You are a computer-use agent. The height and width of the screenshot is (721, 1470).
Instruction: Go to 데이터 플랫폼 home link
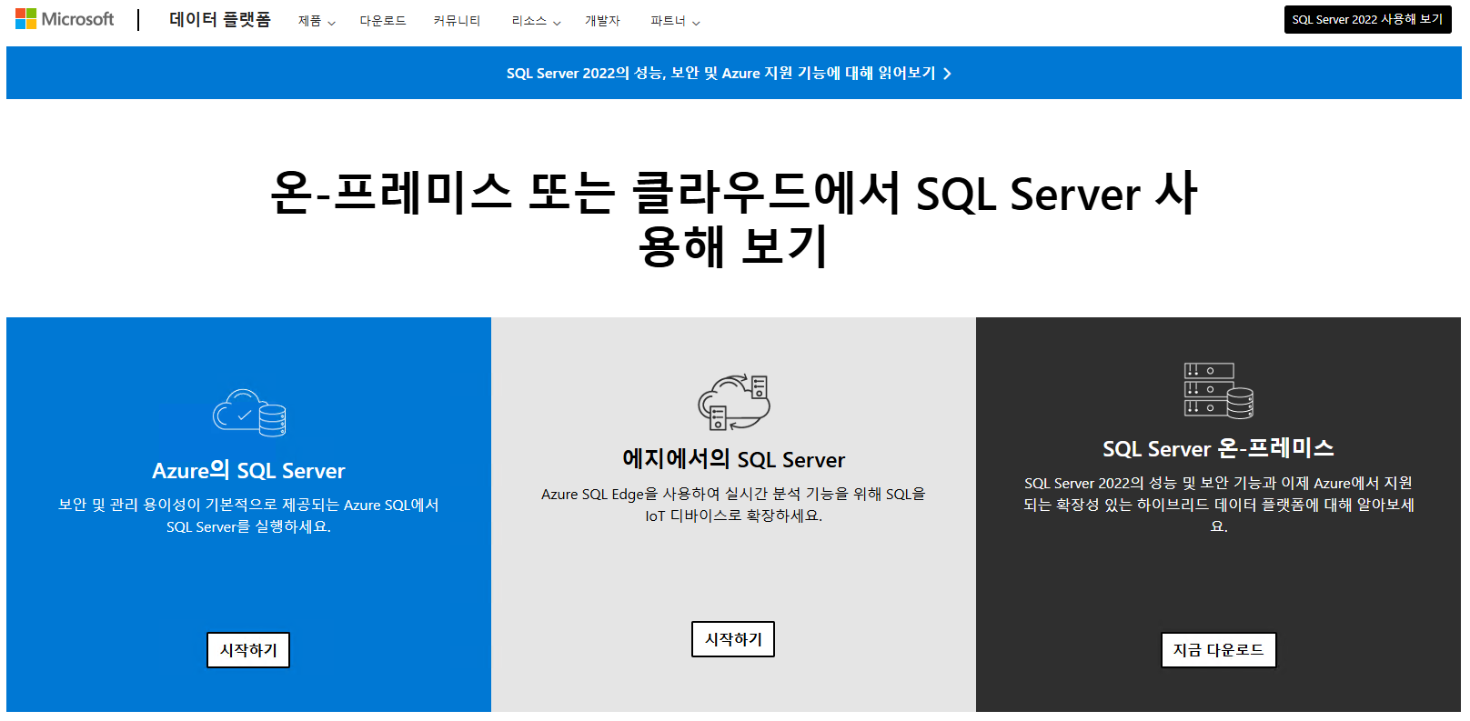click(220, 20)
